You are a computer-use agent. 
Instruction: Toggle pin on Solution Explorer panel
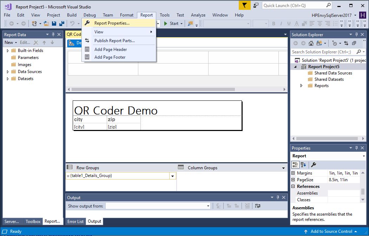[356, 34]
